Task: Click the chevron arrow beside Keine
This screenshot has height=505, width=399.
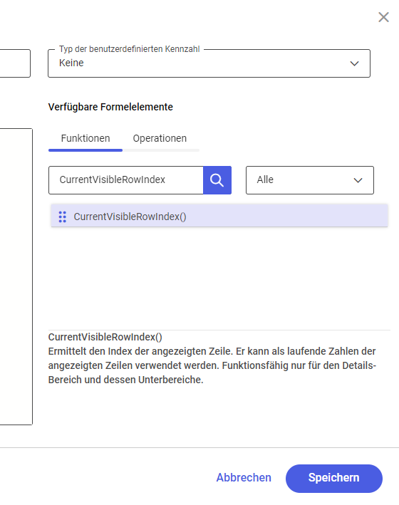Action: 355,63
